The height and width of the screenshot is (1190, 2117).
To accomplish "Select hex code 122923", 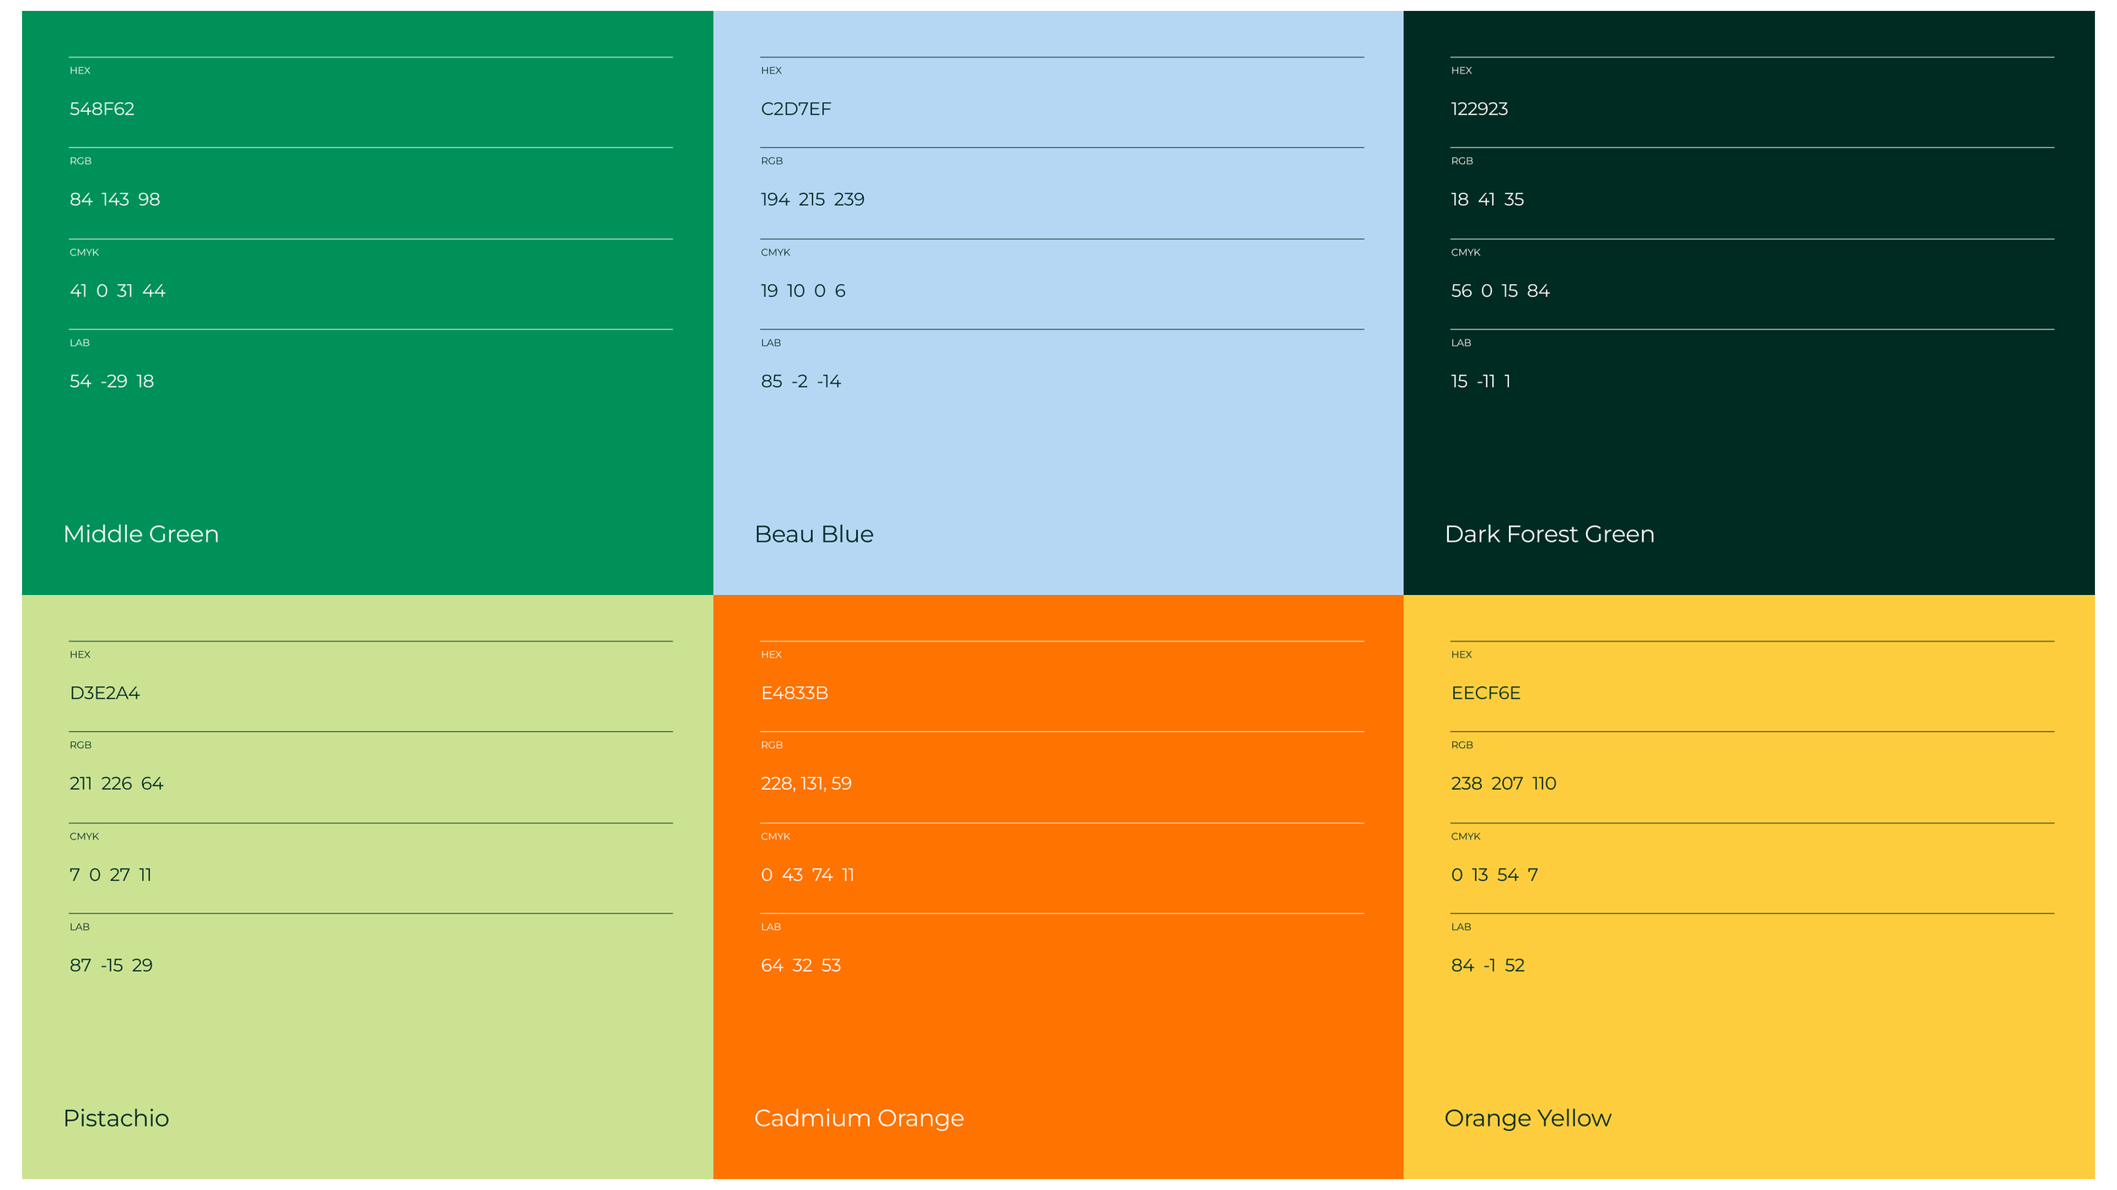I will 1479,109.
